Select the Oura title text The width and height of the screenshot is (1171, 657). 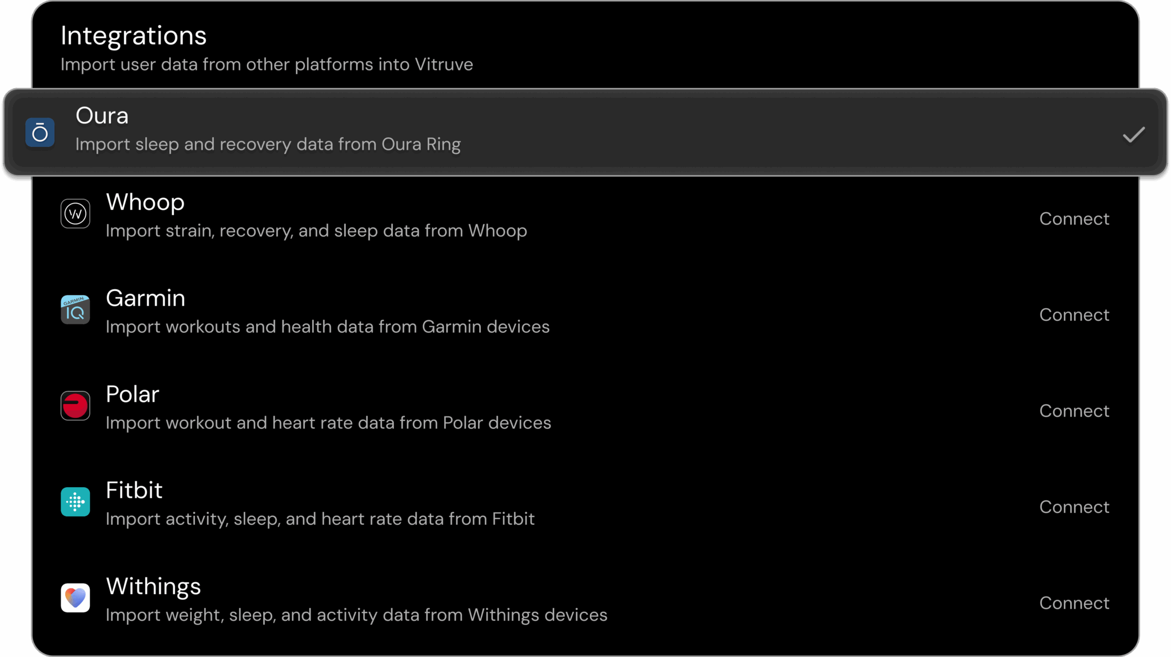coord(102,116)
